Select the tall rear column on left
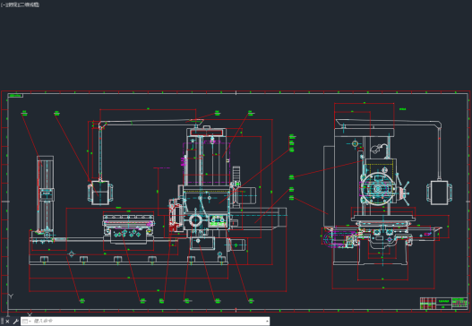The image size is (472, 326). (x=45, y=195)
